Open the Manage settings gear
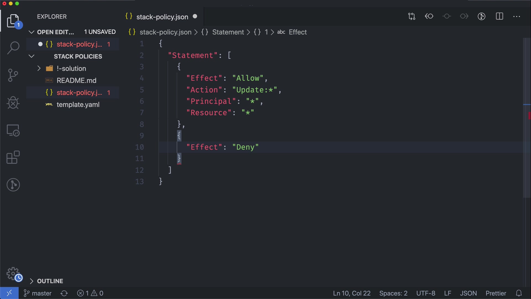This screenshot has height=299, width=531. [x=13, y=274]
